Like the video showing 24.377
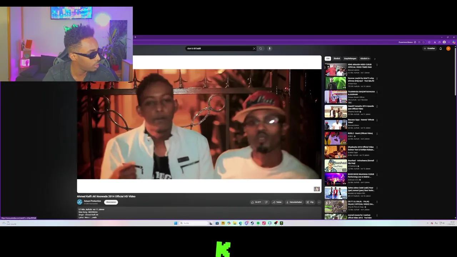457x257 pixels. (x=256, y=202)
